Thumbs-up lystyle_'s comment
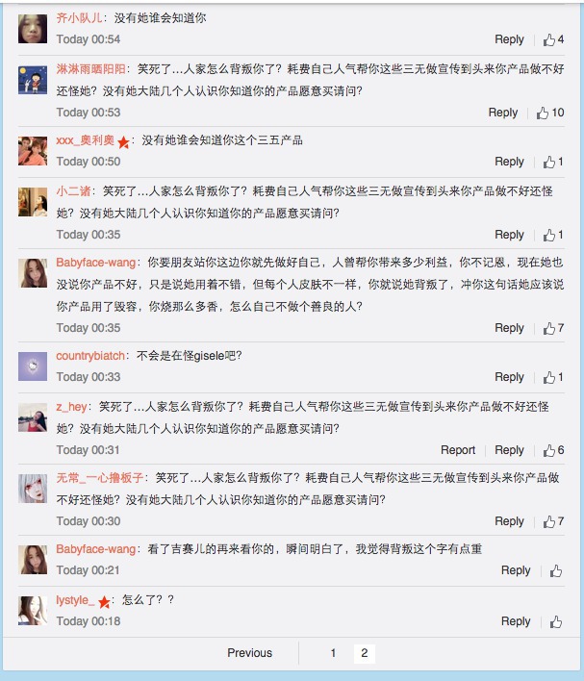The height and width of the screenshot is (681, 584). point(555,621)
